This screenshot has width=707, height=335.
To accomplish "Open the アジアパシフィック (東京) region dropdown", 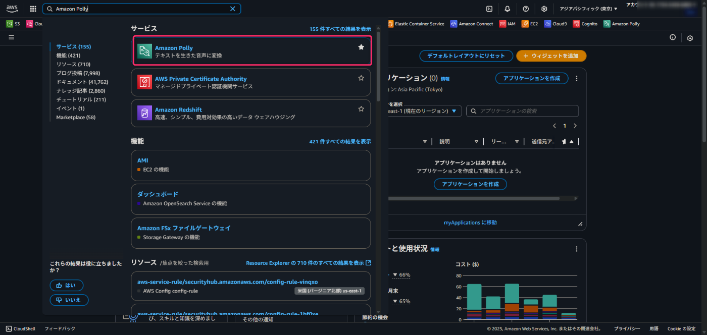I will coord(588,9).
